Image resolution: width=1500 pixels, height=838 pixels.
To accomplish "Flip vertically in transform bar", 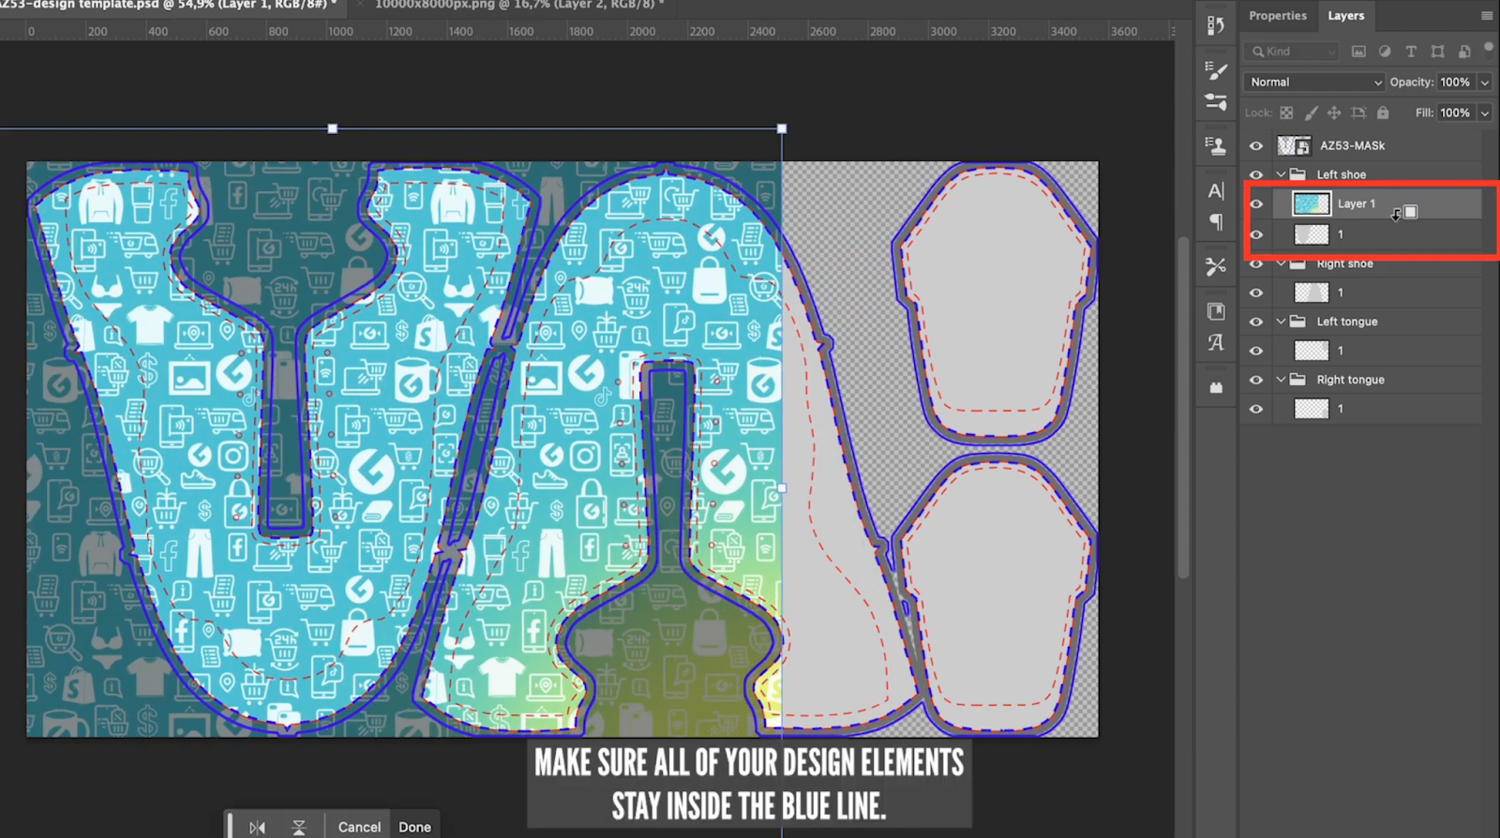I will pos(299,827).
